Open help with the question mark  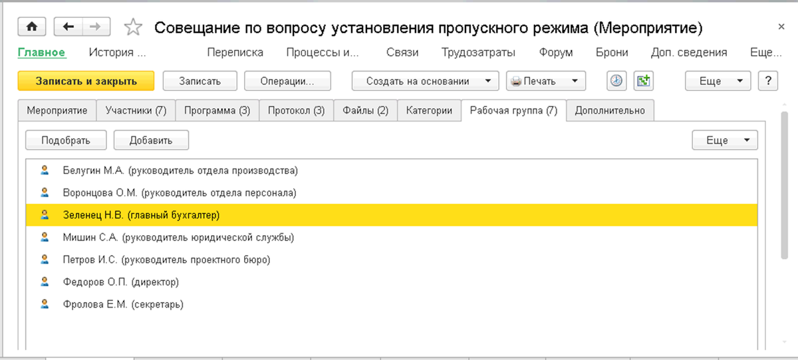tap(768, 81)
